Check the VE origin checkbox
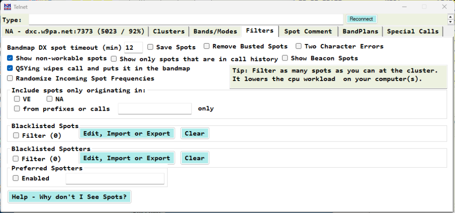 17,99
